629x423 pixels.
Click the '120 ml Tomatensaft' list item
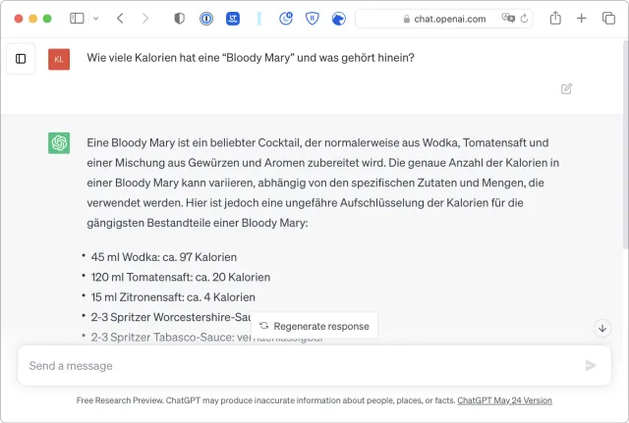coord(181,277)
